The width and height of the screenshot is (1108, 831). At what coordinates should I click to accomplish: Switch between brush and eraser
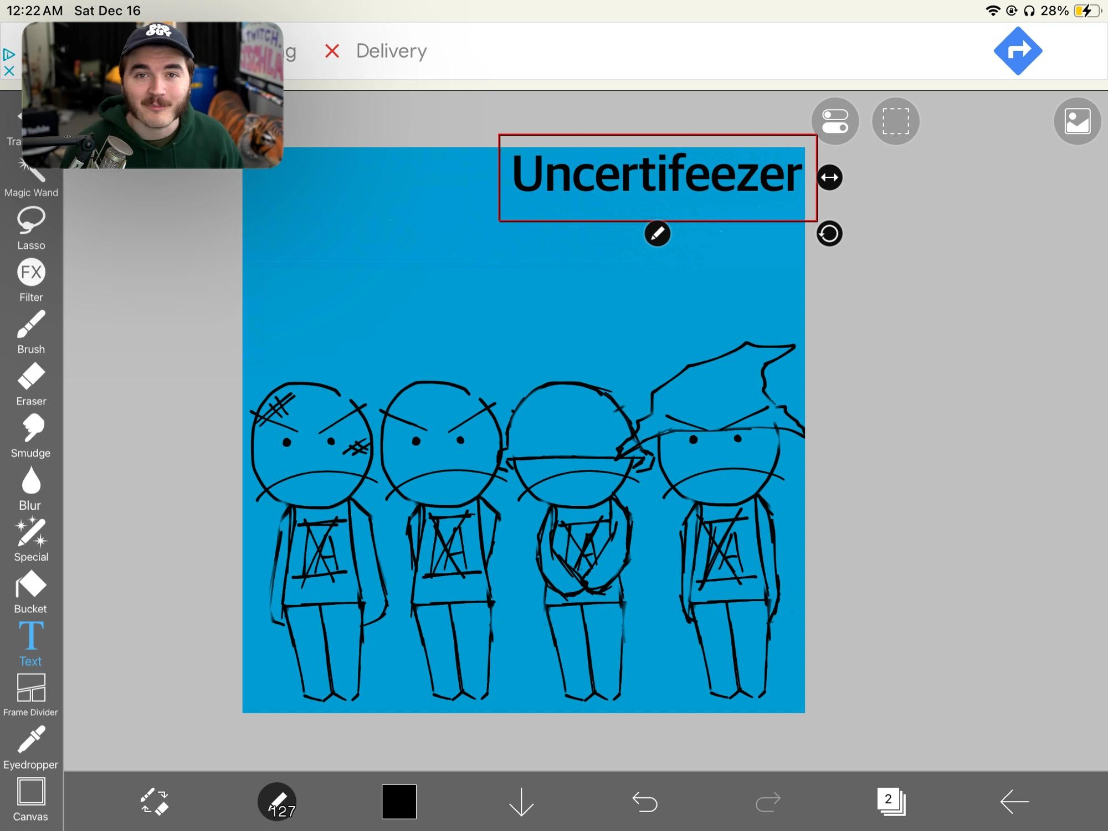point(154,802)
